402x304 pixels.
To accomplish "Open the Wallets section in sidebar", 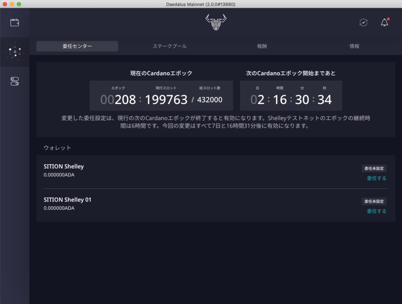I will [15, 22].
